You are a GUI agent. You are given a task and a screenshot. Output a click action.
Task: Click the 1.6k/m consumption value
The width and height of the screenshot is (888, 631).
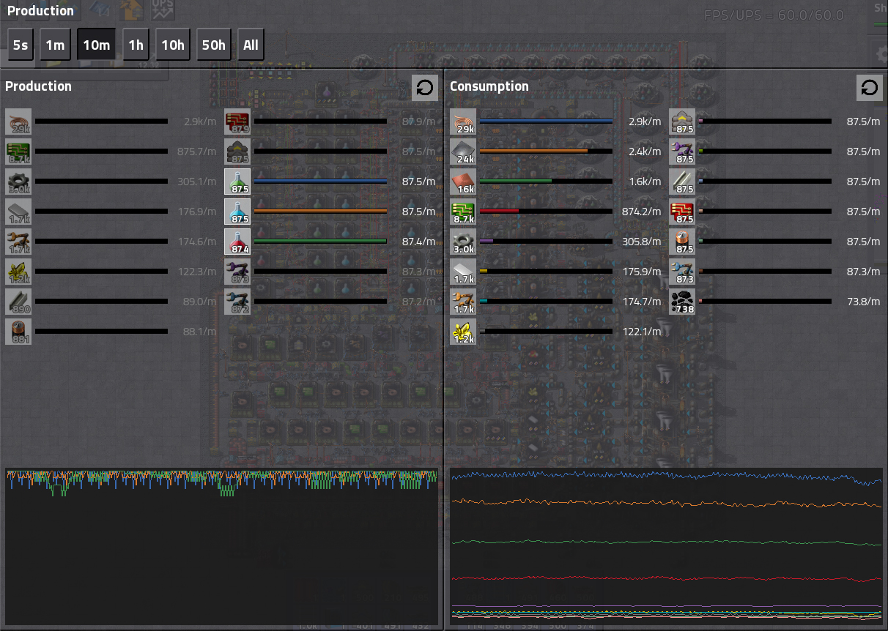645,182
